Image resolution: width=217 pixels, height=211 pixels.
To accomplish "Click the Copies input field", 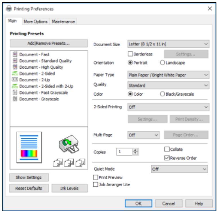I will click(x=124, y=152).
